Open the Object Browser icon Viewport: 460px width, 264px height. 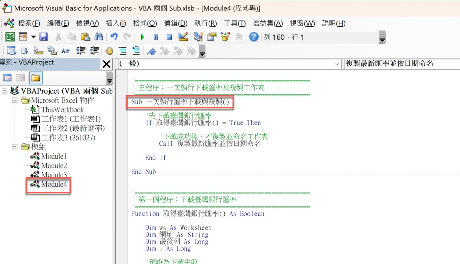coord(225,37)
